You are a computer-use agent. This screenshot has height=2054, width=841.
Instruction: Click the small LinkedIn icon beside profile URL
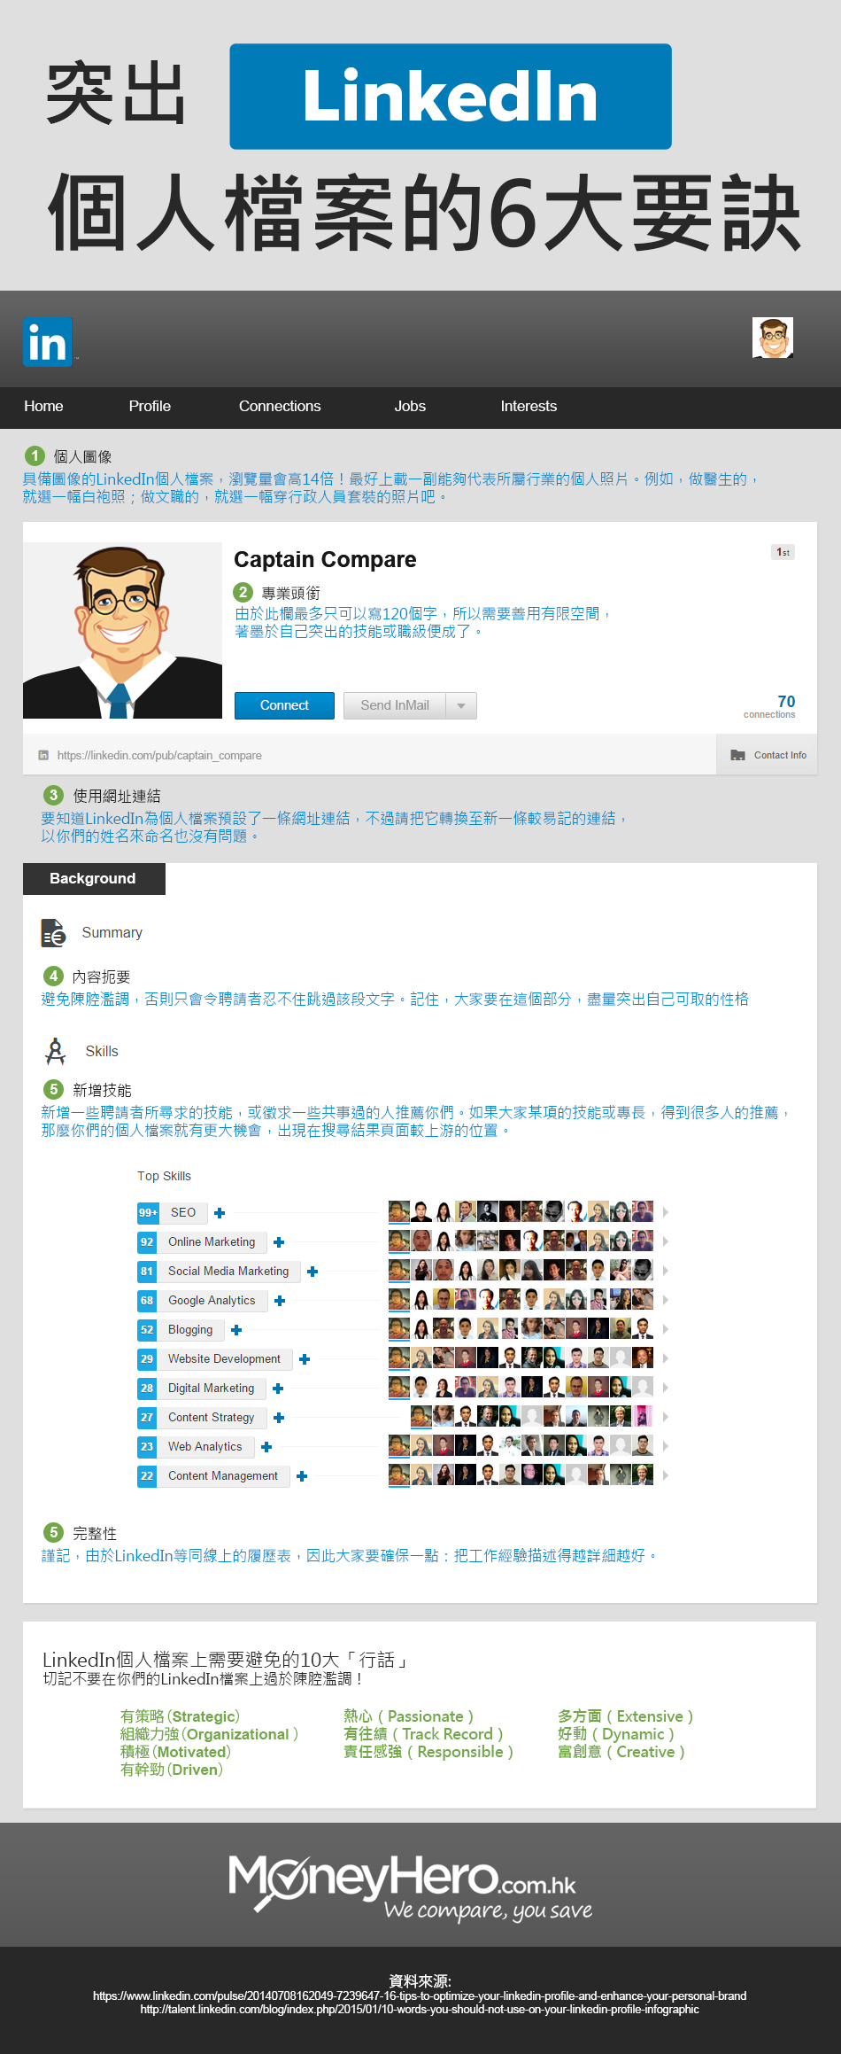[x=43, y=755]
